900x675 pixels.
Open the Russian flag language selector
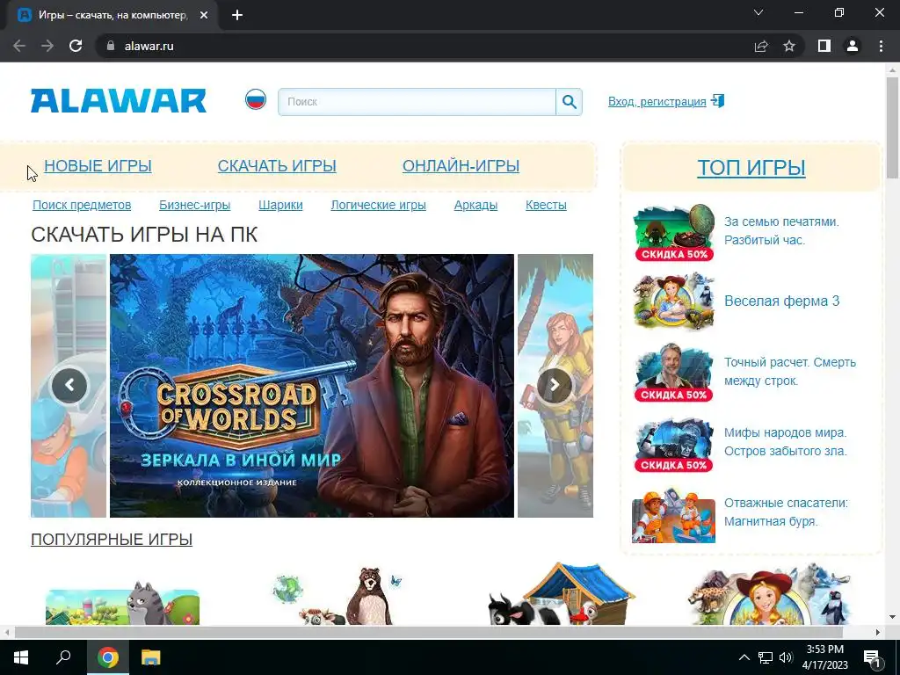pos(256,100)
